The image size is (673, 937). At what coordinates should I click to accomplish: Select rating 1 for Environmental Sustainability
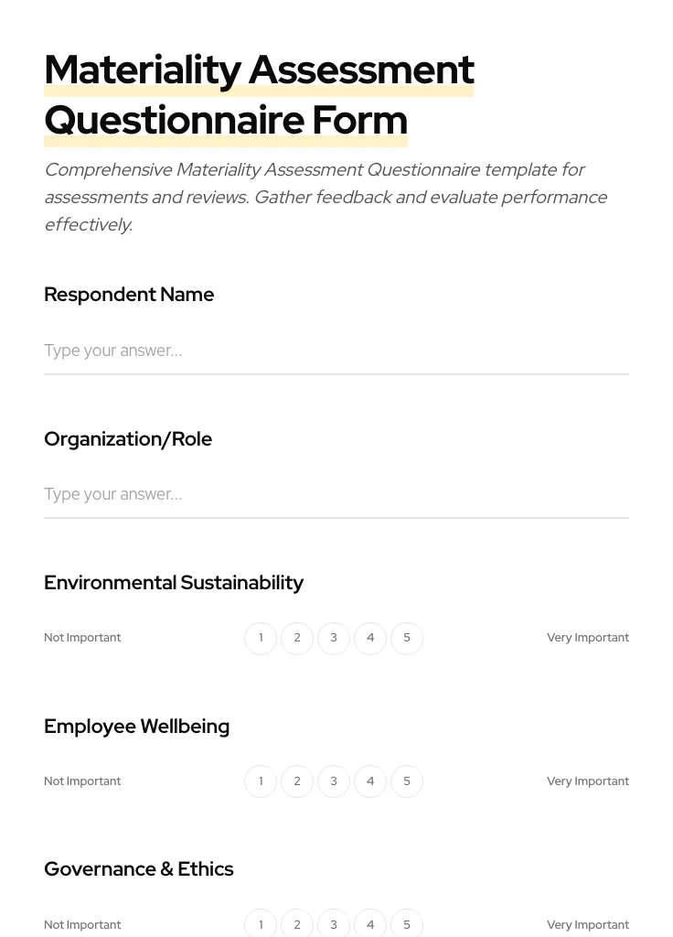(261, 638)
